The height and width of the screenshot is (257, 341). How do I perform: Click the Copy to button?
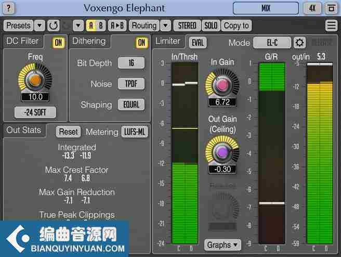[x=237, y=25]
